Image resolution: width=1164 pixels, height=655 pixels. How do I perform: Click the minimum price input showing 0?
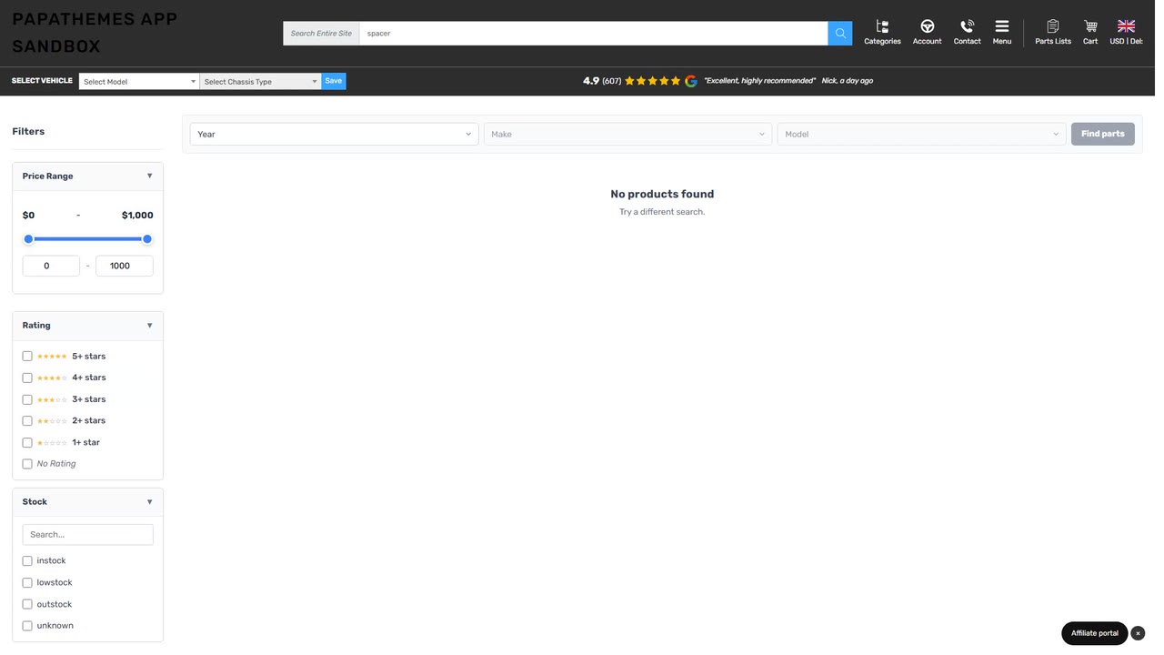[x=51, y=266]
